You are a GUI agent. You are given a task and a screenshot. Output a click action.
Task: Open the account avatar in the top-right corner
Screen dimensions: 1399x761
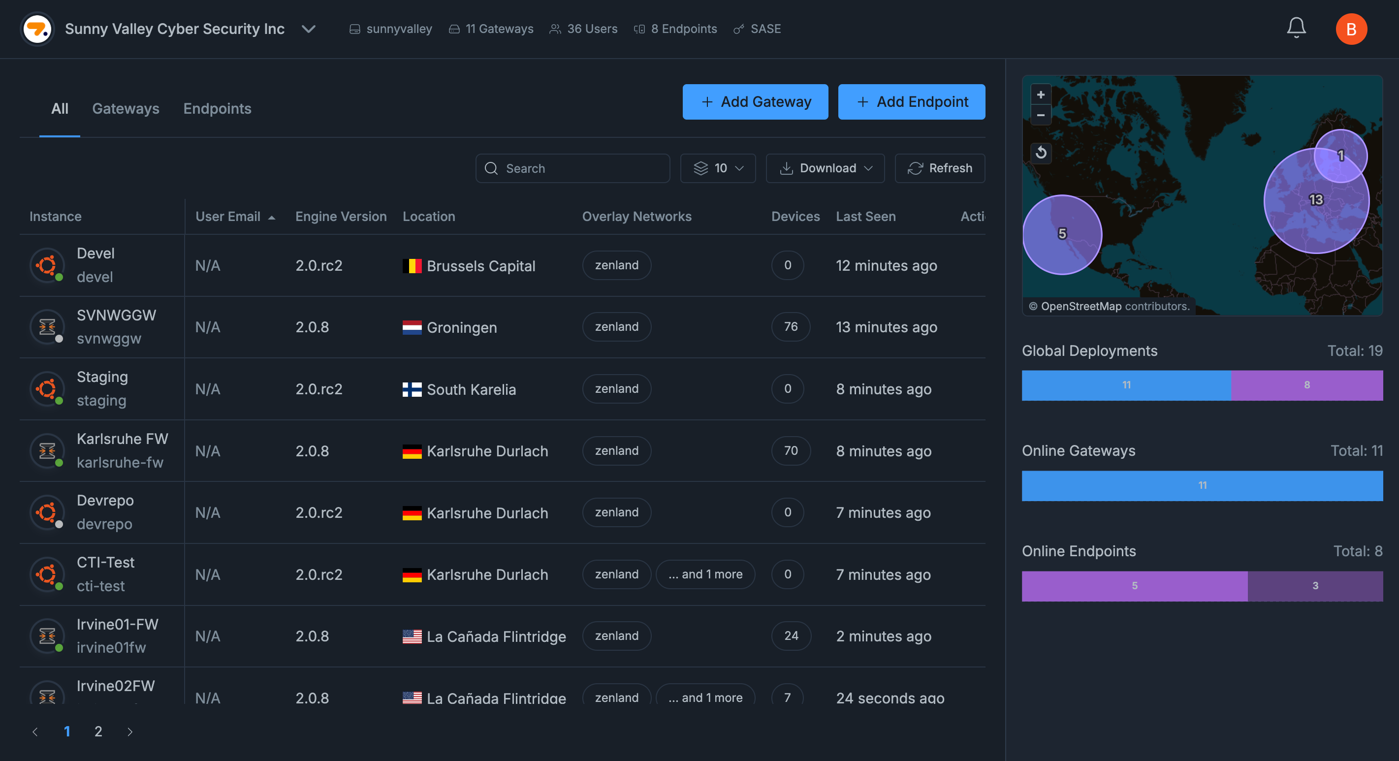[x=1352, y=29]
